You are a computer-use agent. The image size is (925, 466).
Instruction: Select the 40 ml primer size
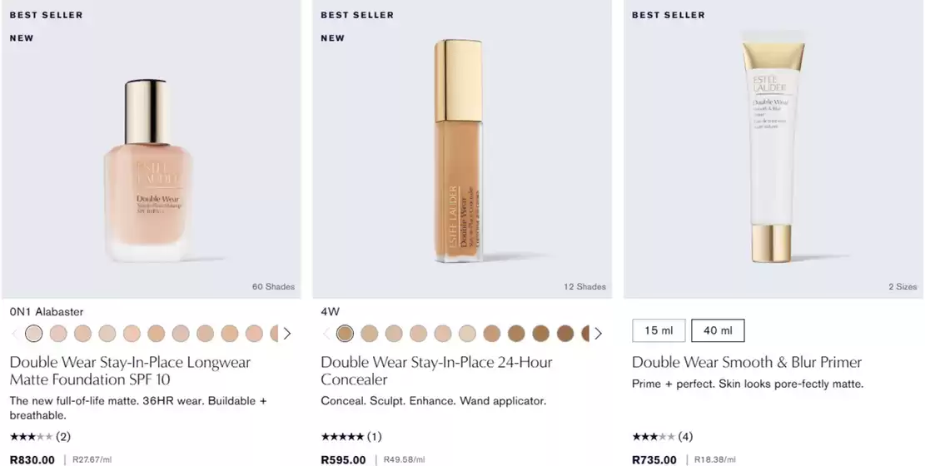click(x=718, y=330)
